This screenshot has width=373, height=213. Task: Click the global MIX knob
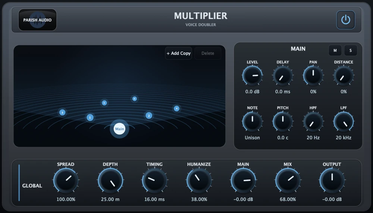(x=288, y=180)
